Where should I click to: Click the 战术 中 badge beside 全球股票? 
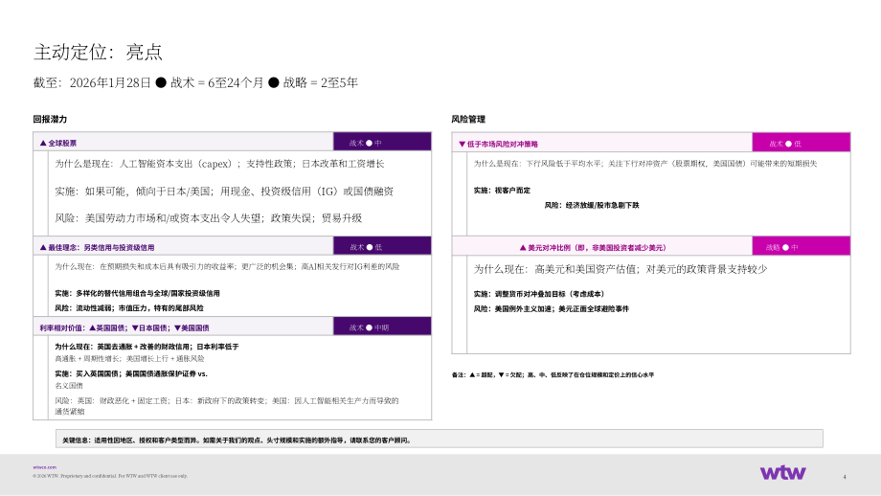click(382, 142)
